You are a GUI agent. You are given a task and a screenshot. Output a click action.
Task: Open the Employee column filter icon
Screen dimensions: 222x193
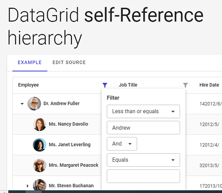point(105,85)
